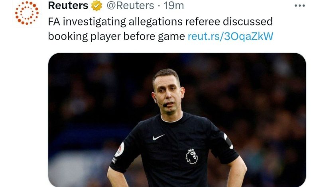Click the FA badge on the referee's sleeve
Image resolution: width=311 pixels, height=187 pixels.
(x=119, y=150)
